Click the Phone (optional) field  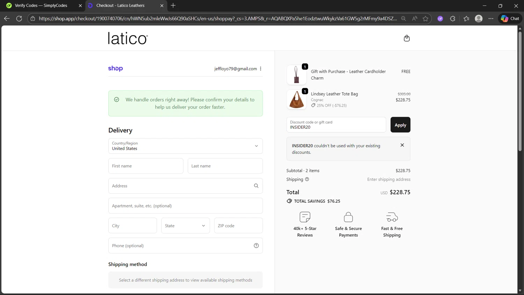(x=185, y=246)
